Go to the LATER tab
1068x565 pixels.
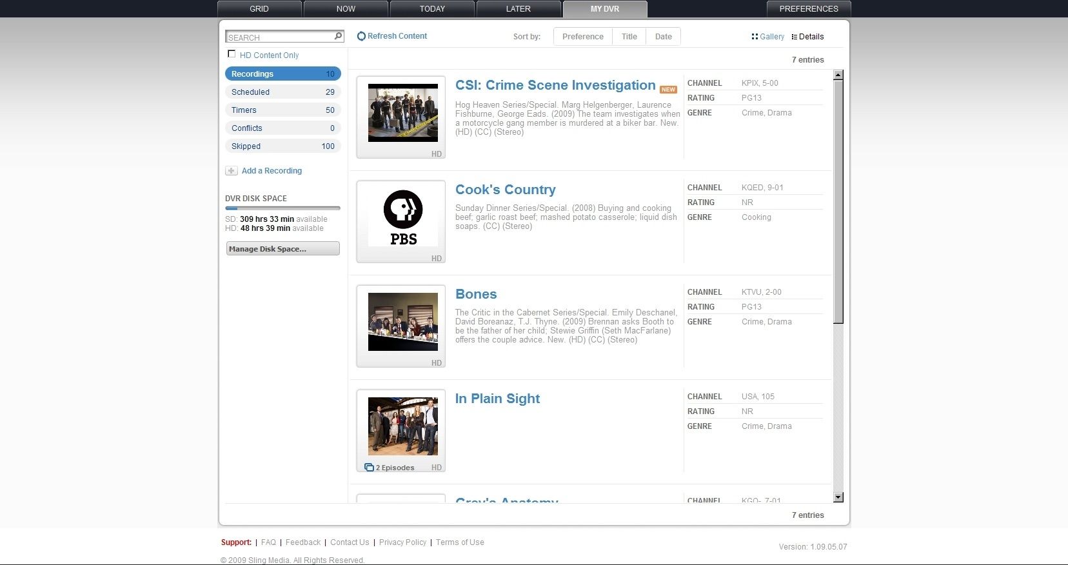(x=519, y=9)
